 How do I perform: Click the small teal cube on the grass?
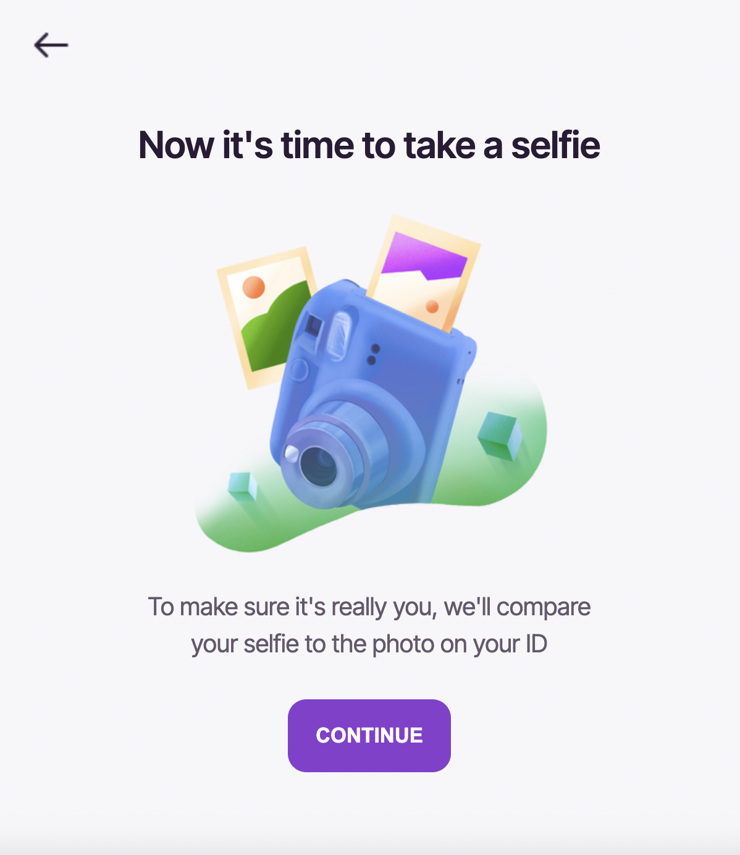click(x=242, y=486)
